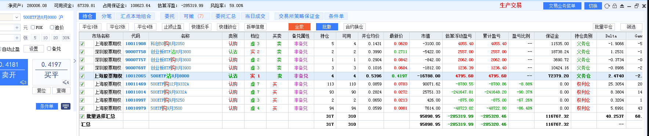The image size is (649, 136).
Task: Click the 查询 query button
Action: point(61,91)
